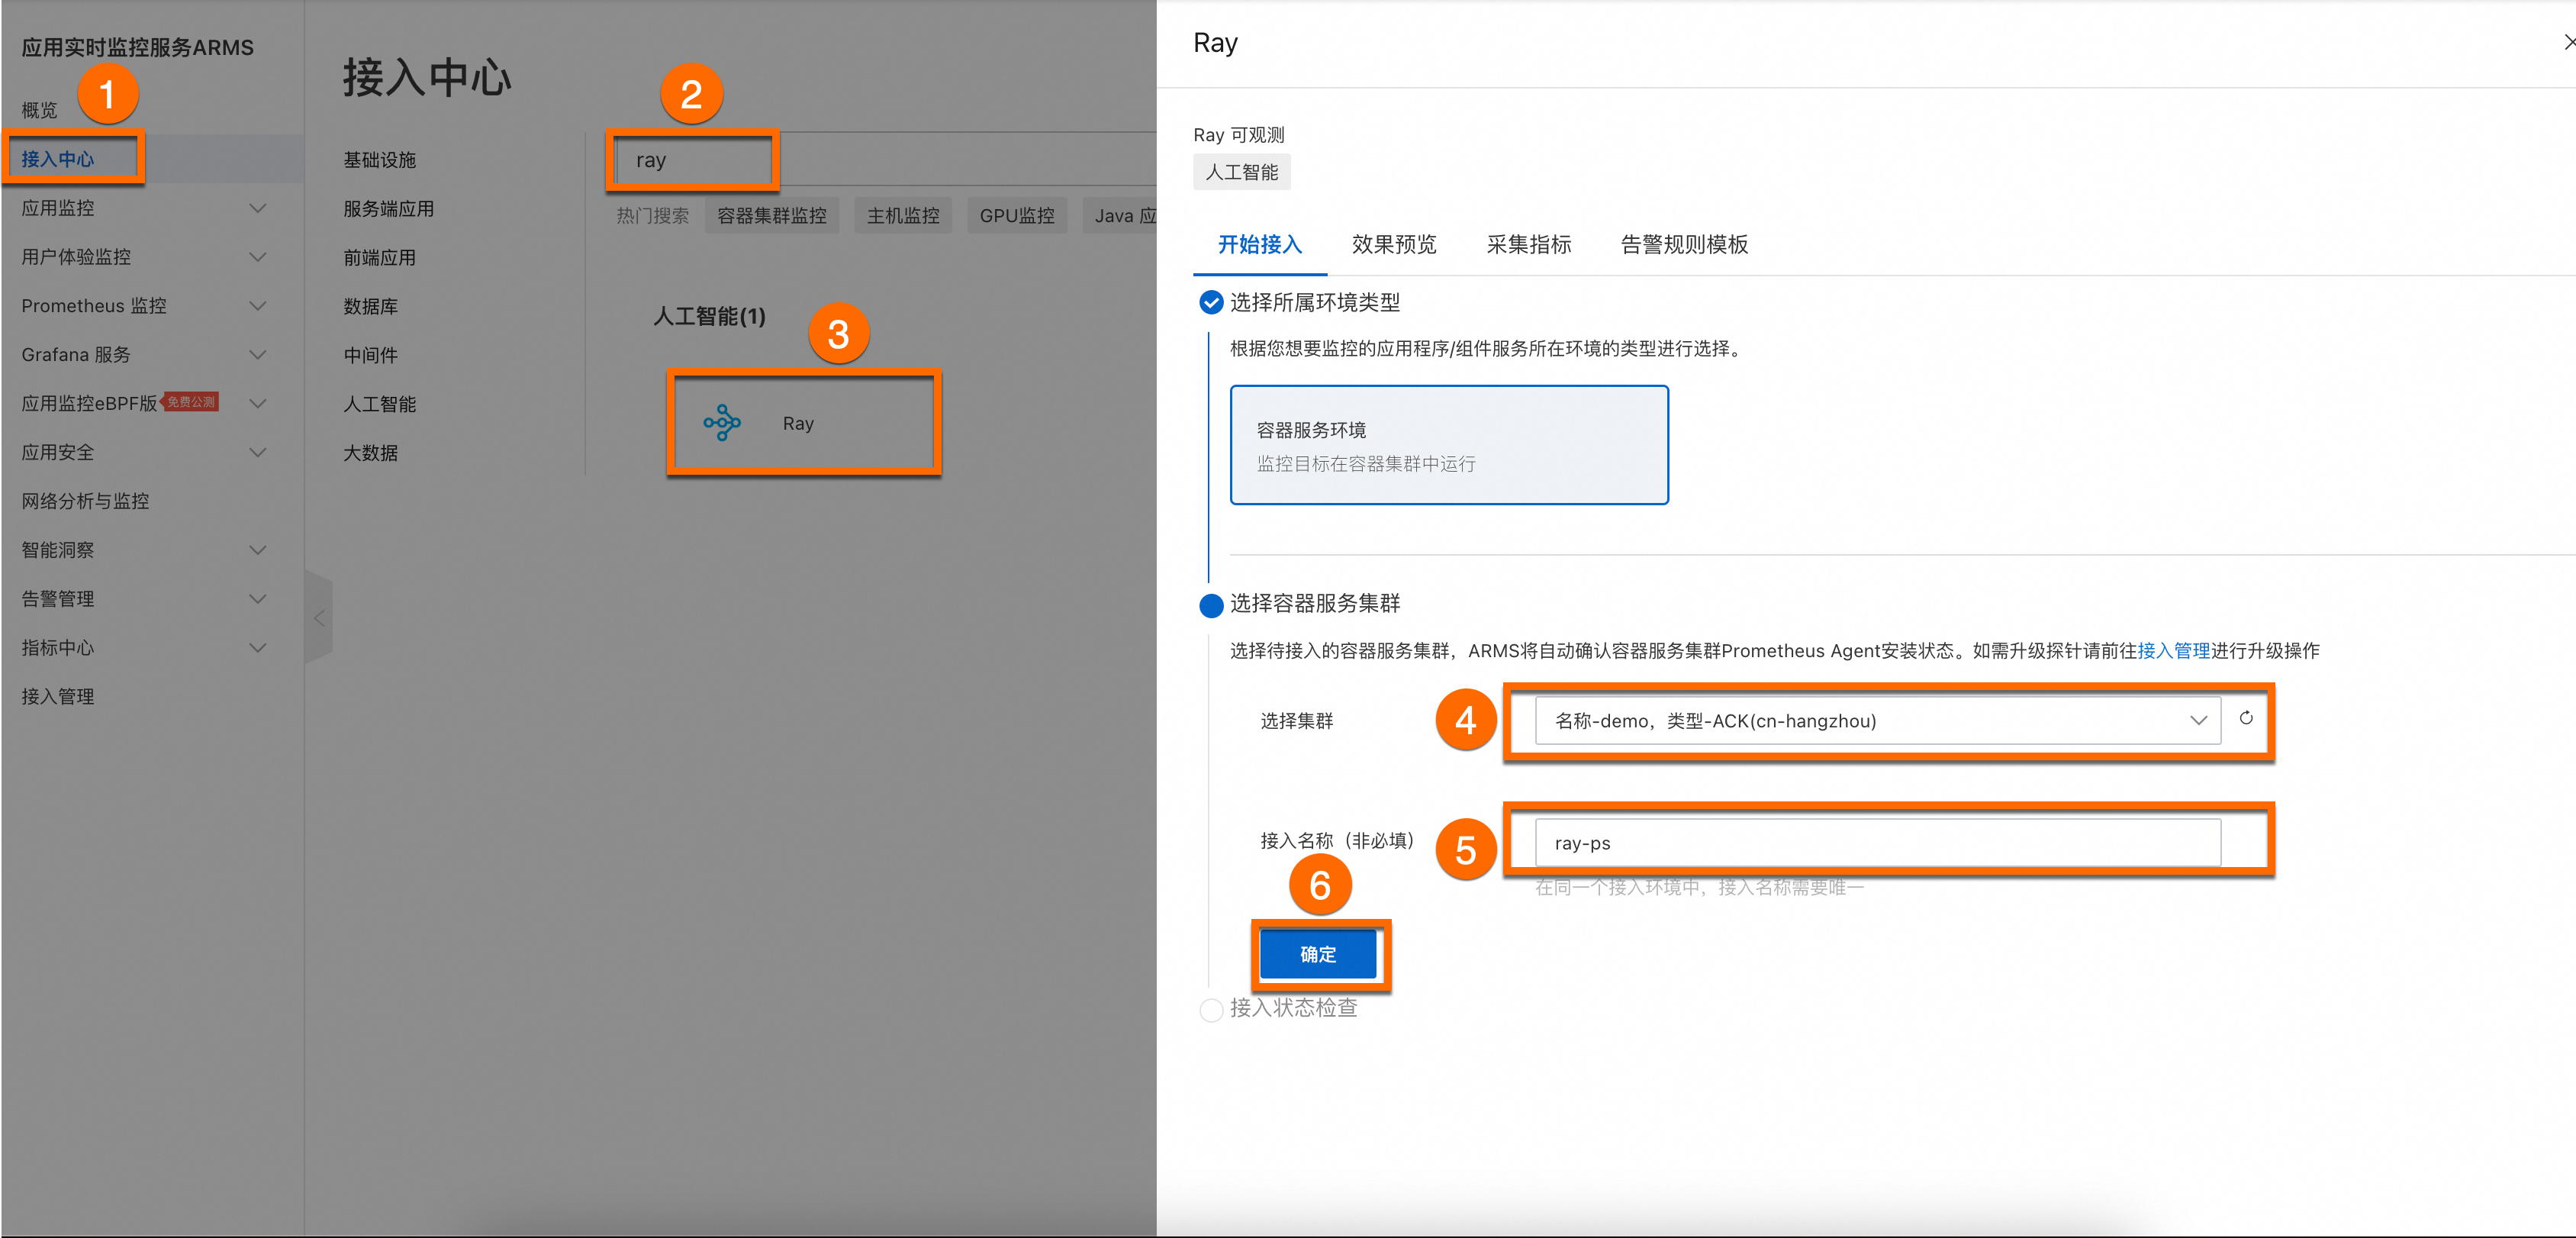Viewport: 2576px width, 1238px height.
Task: Click the Ray card label
Action: pos(798,423)
